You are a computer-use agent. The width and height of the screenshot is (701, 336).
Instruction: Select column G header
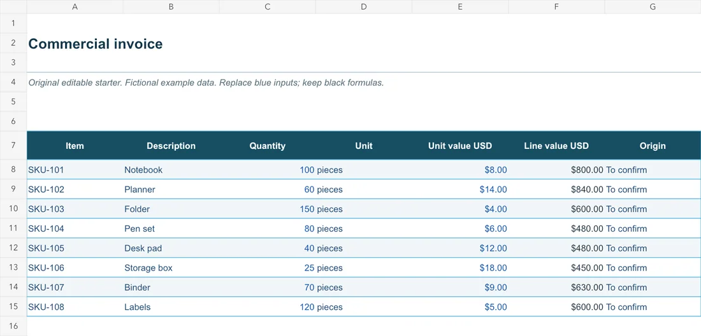(653, 7)
